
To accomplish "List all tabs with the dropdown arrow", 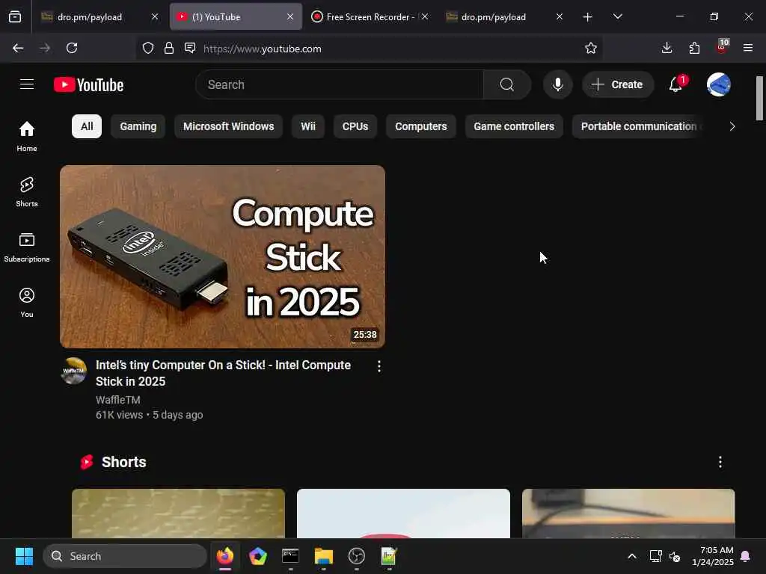I will coord(617,17).
